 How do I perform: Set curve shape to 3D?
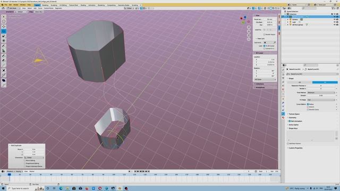(325, 82)
